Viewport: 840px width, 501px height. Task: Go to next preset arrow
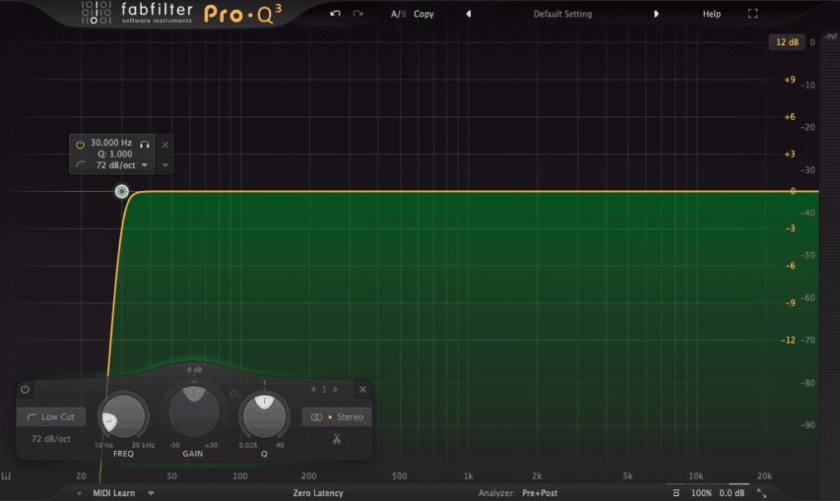click(x=656, y=14)
